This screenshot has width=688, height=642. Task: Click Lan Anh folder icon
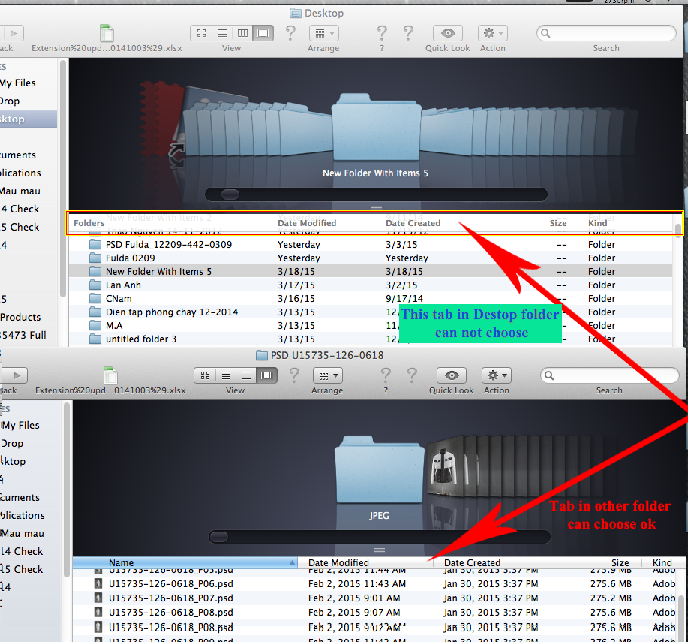(95, 285)
